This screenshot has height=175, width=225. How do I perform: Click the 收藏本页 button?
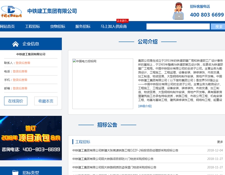tap(46, 101)
